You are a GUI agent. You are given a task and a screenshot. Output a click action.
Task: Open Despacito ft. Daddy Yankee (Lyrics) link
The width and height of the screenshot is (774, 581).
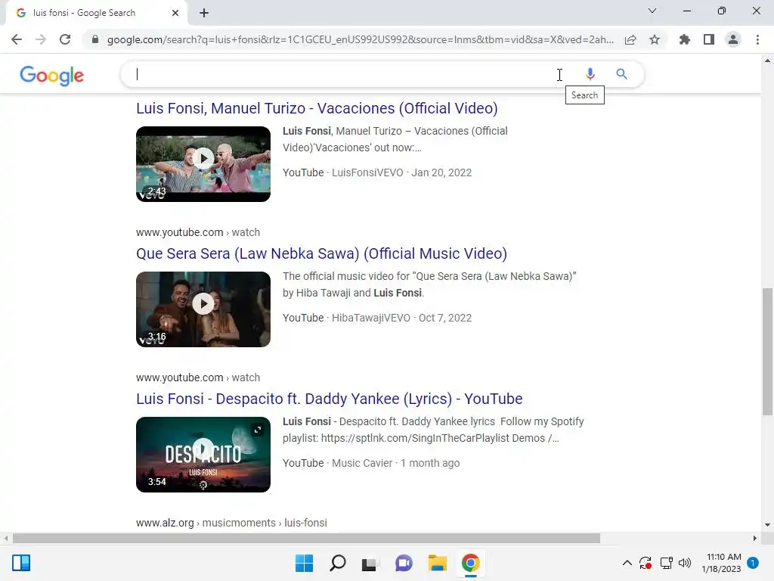[x=330, y=399]
